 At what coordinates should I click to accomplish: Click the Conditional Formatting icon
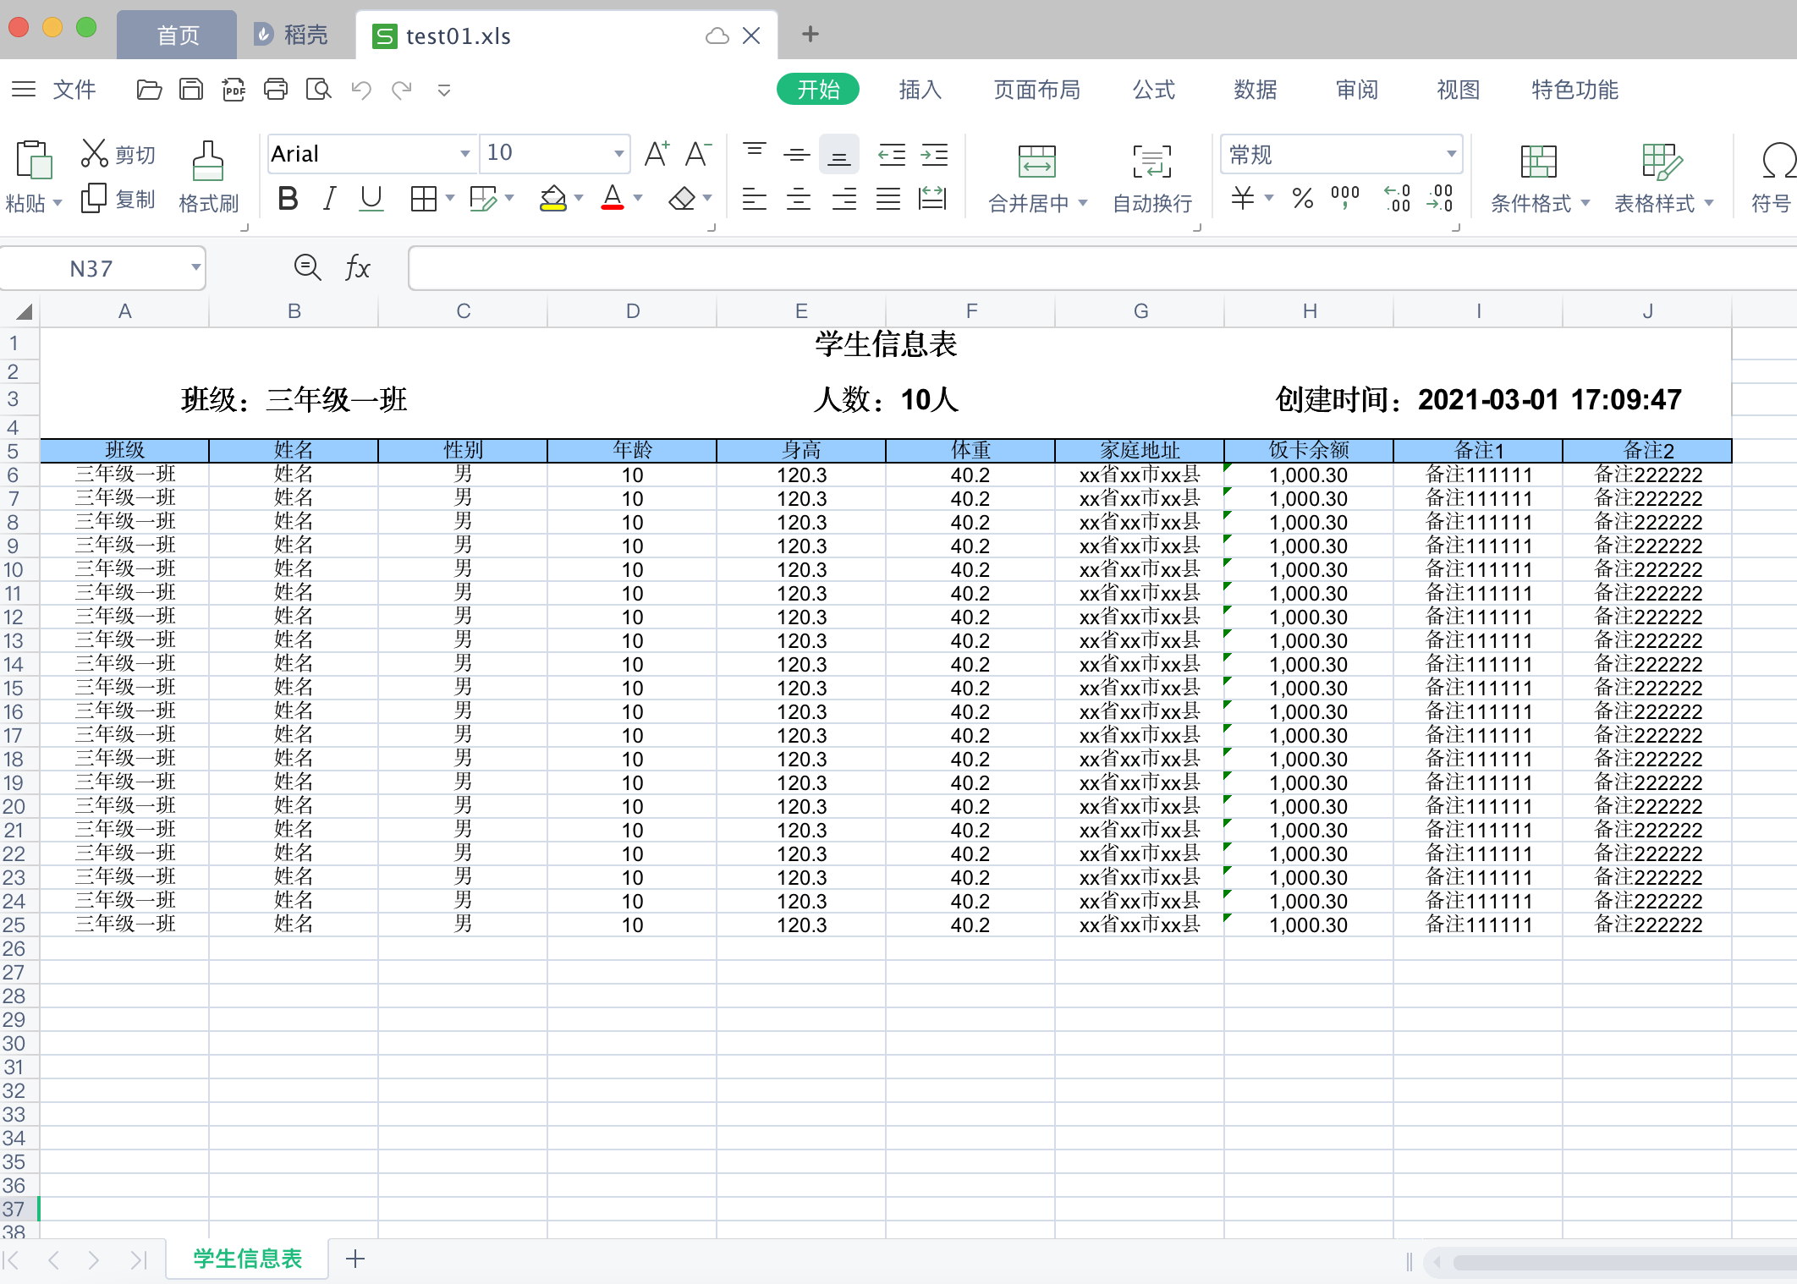tap(1537, 161)
